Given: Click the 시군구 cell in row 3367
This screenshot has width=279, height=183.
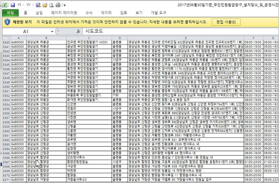Looking at the screenshot, I should (120, 162).
